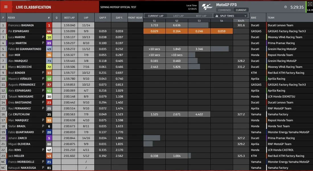
Task: Click Brad Binder's number 33 badge
Action: 49,73
